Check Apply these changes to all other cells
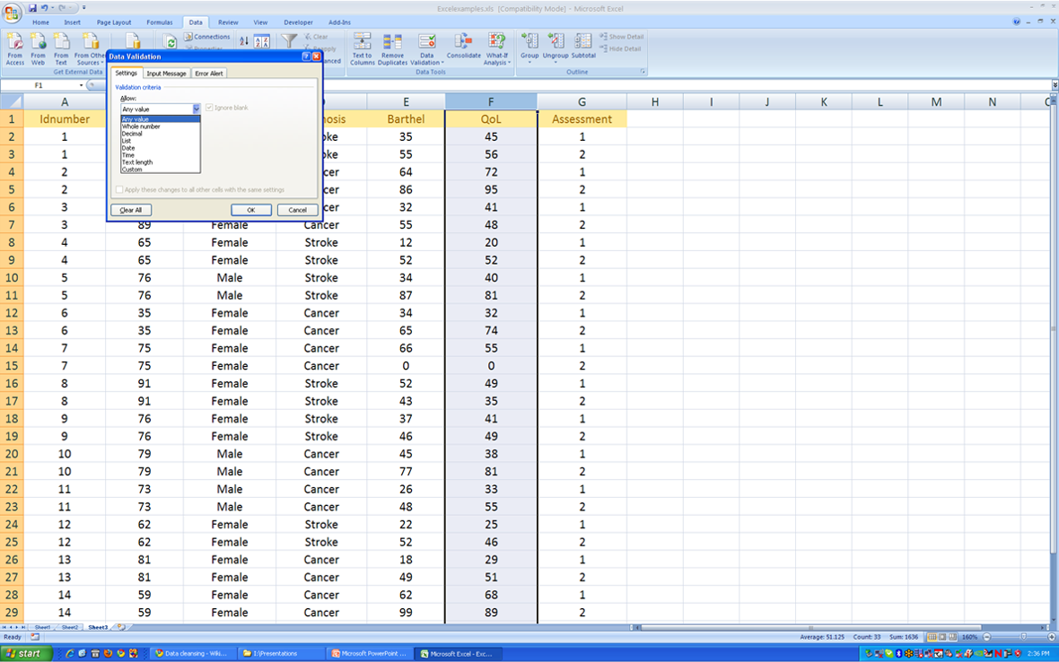Screen dimensions: 1059x662 [119, 190]
